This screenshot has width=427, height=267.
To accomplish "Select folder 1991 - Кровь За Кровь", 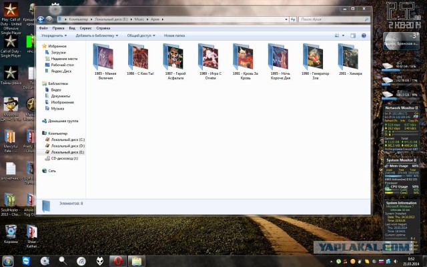I will coord(245,61).
